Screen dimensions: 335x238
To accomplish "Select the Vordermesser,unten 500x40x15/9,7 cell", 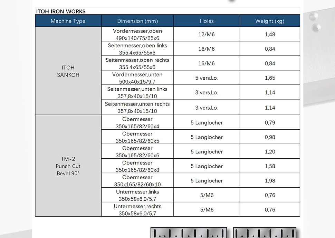I will tap(137, 78).
